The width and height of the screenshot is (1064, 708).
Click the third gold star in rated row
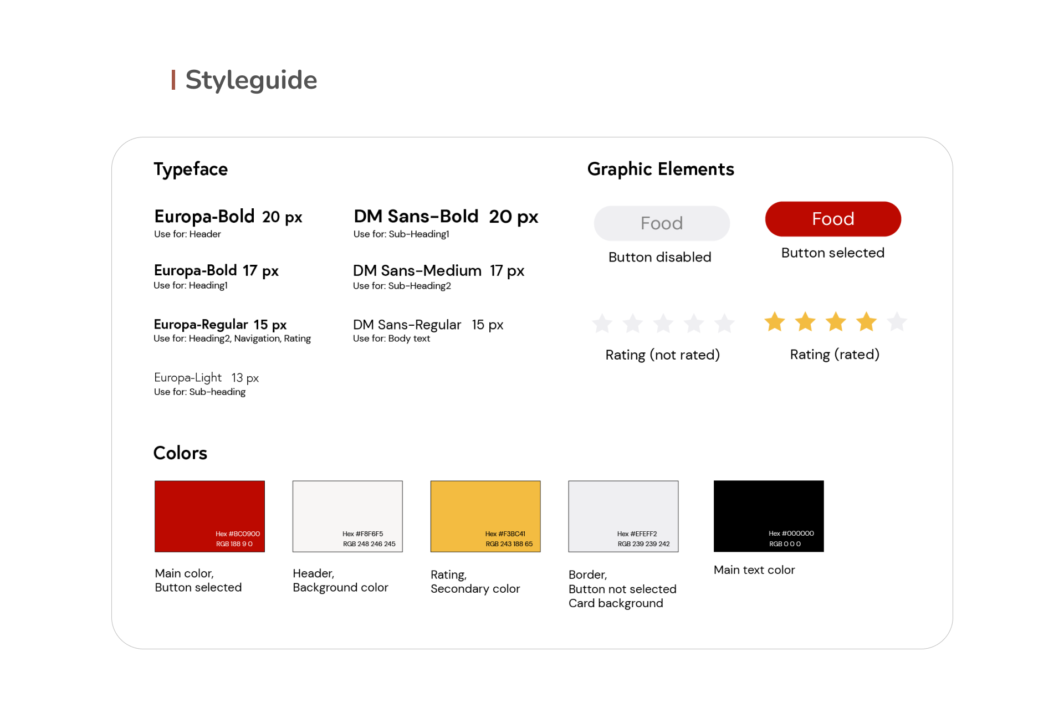836,322
